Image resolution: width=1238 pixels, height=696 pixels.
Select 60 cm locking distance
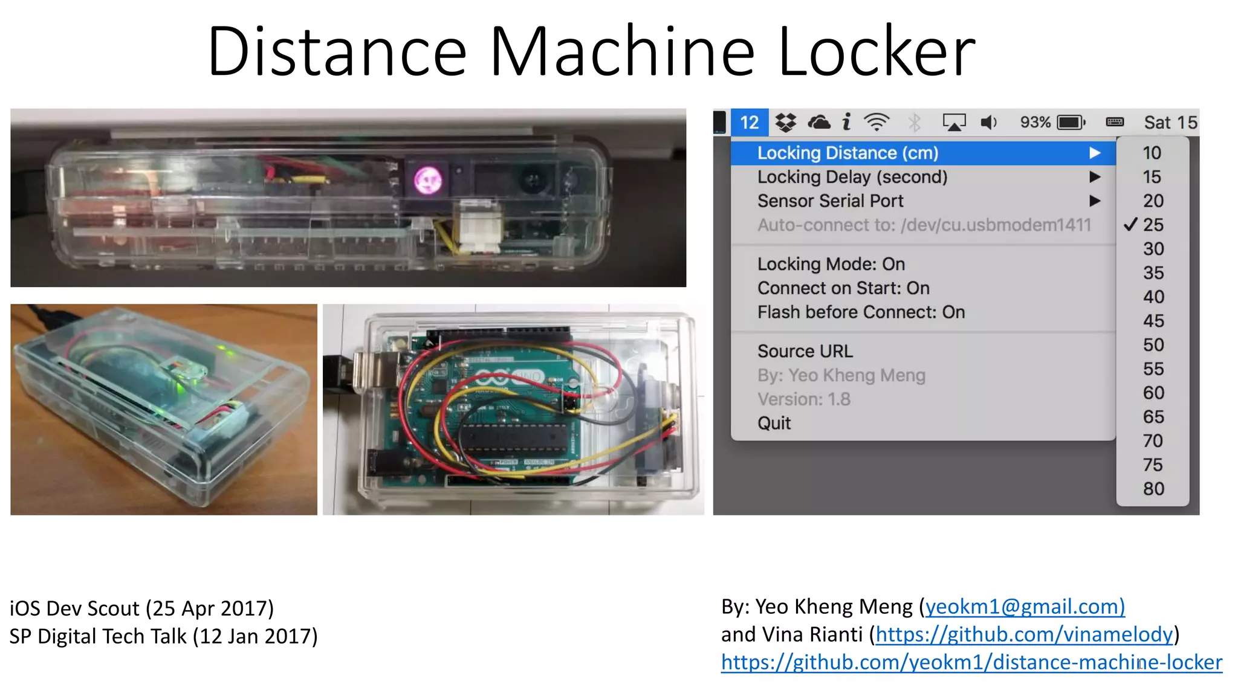[1153, 393]
